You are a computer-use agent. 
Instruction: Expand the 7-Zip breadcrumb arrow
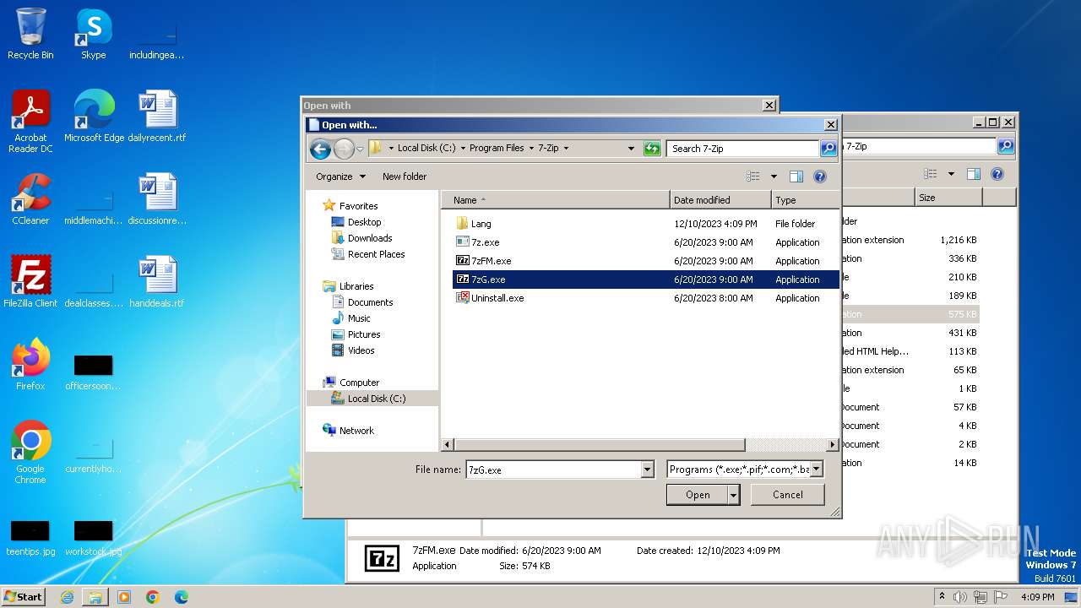(x=566, y=148)
